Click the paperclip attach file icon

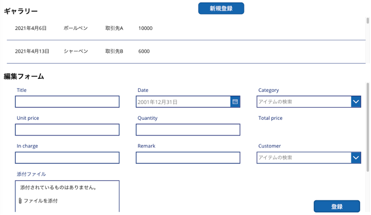pos(20,201)
